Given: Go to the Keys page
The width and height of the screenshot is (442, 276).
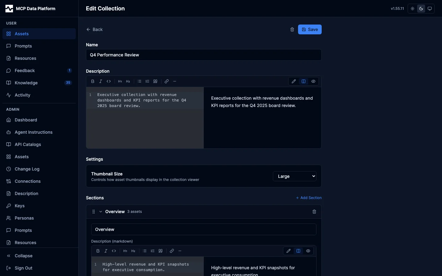Looking at the screenshot, I should (x=39, y=206).
